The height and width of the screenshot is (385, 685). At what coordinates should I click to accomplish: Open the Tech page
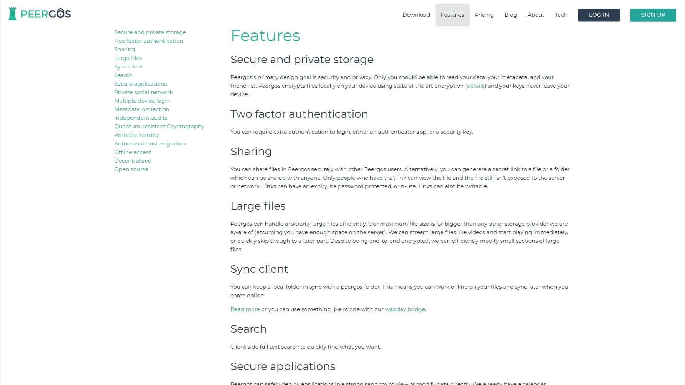[x=561, y=15]
